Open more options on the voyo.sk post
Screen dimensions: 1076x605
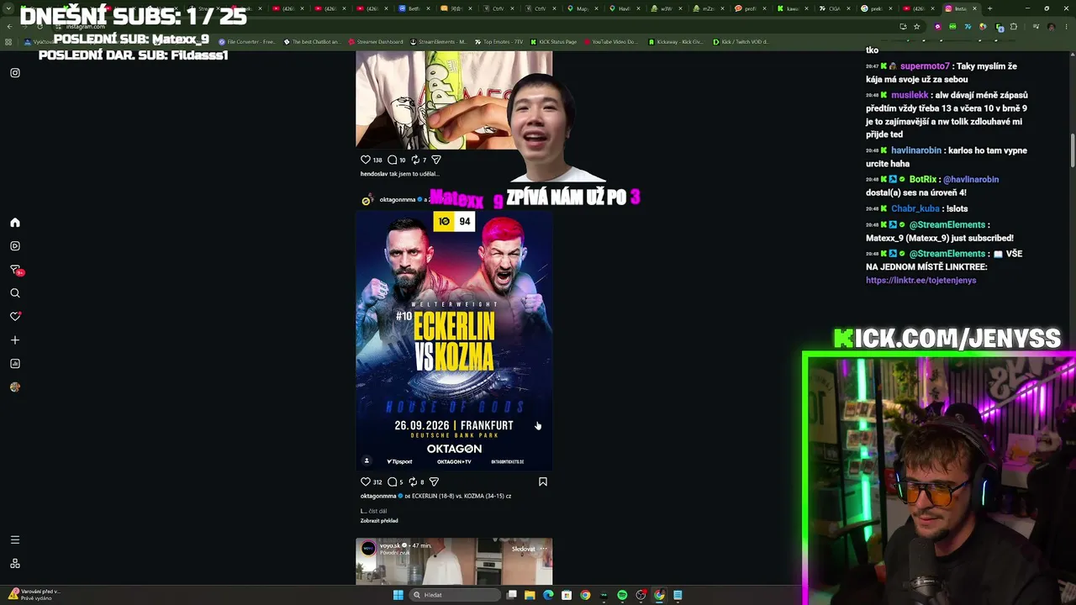543,549
